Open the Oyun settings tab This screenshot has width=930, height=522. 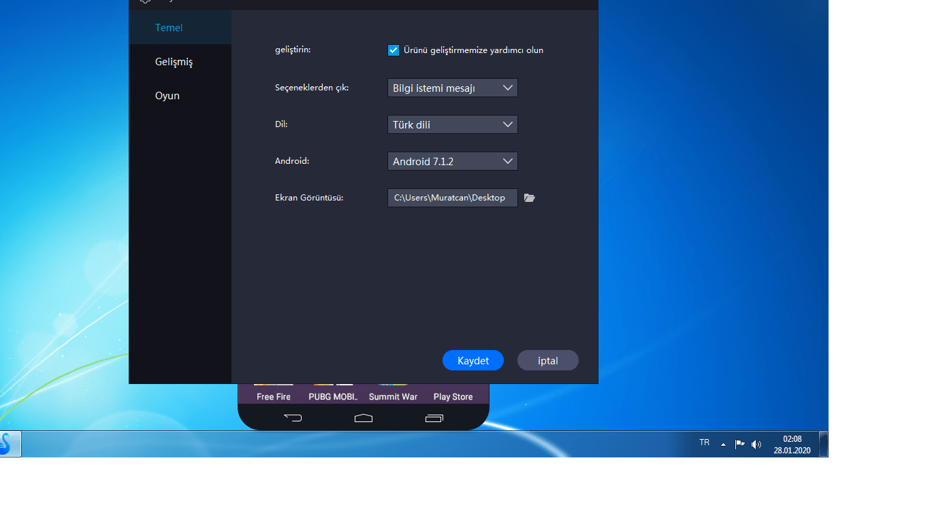point(180,96)
